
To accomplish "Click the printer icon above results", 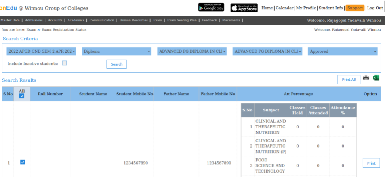I will click(366, 78).
